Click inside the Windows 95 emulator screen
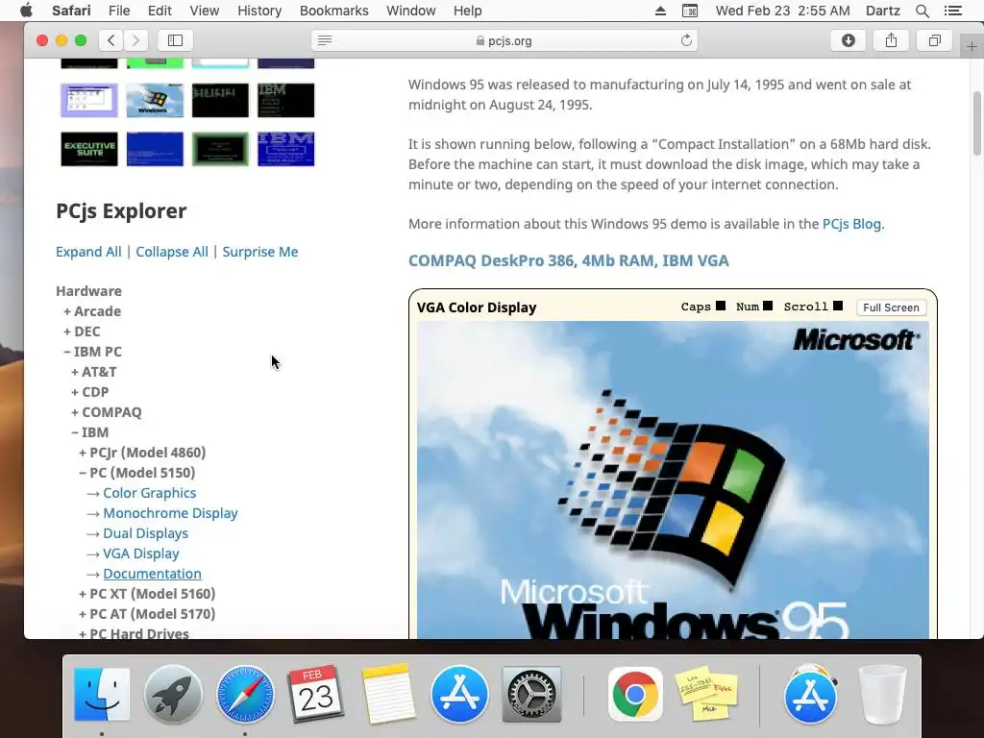984x738 pixels. coord(673,480)
